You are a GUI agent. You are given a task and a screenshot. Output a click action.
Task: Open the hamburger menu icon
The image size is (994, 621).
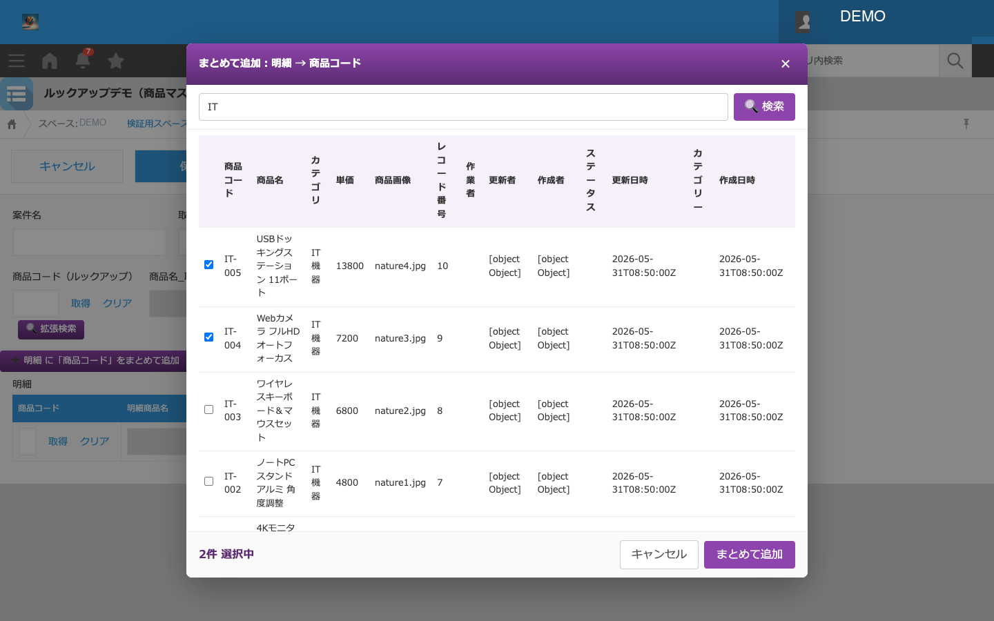point(17,61)
